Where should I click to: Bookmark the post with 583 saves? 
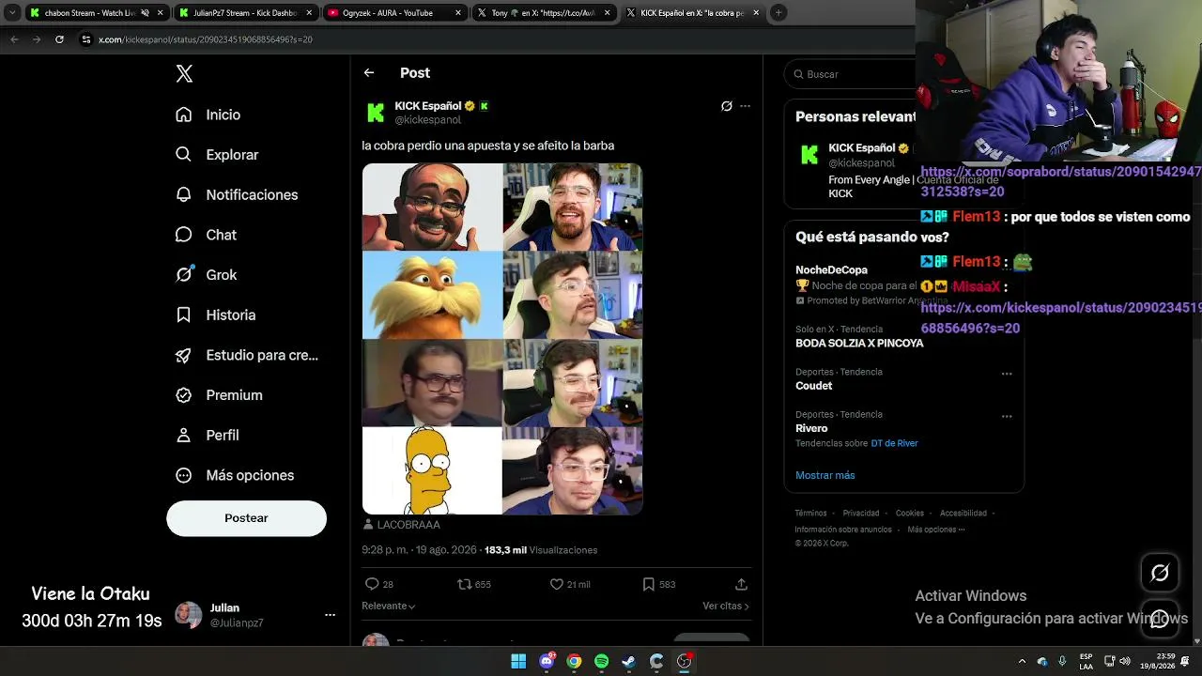point(658,584)
